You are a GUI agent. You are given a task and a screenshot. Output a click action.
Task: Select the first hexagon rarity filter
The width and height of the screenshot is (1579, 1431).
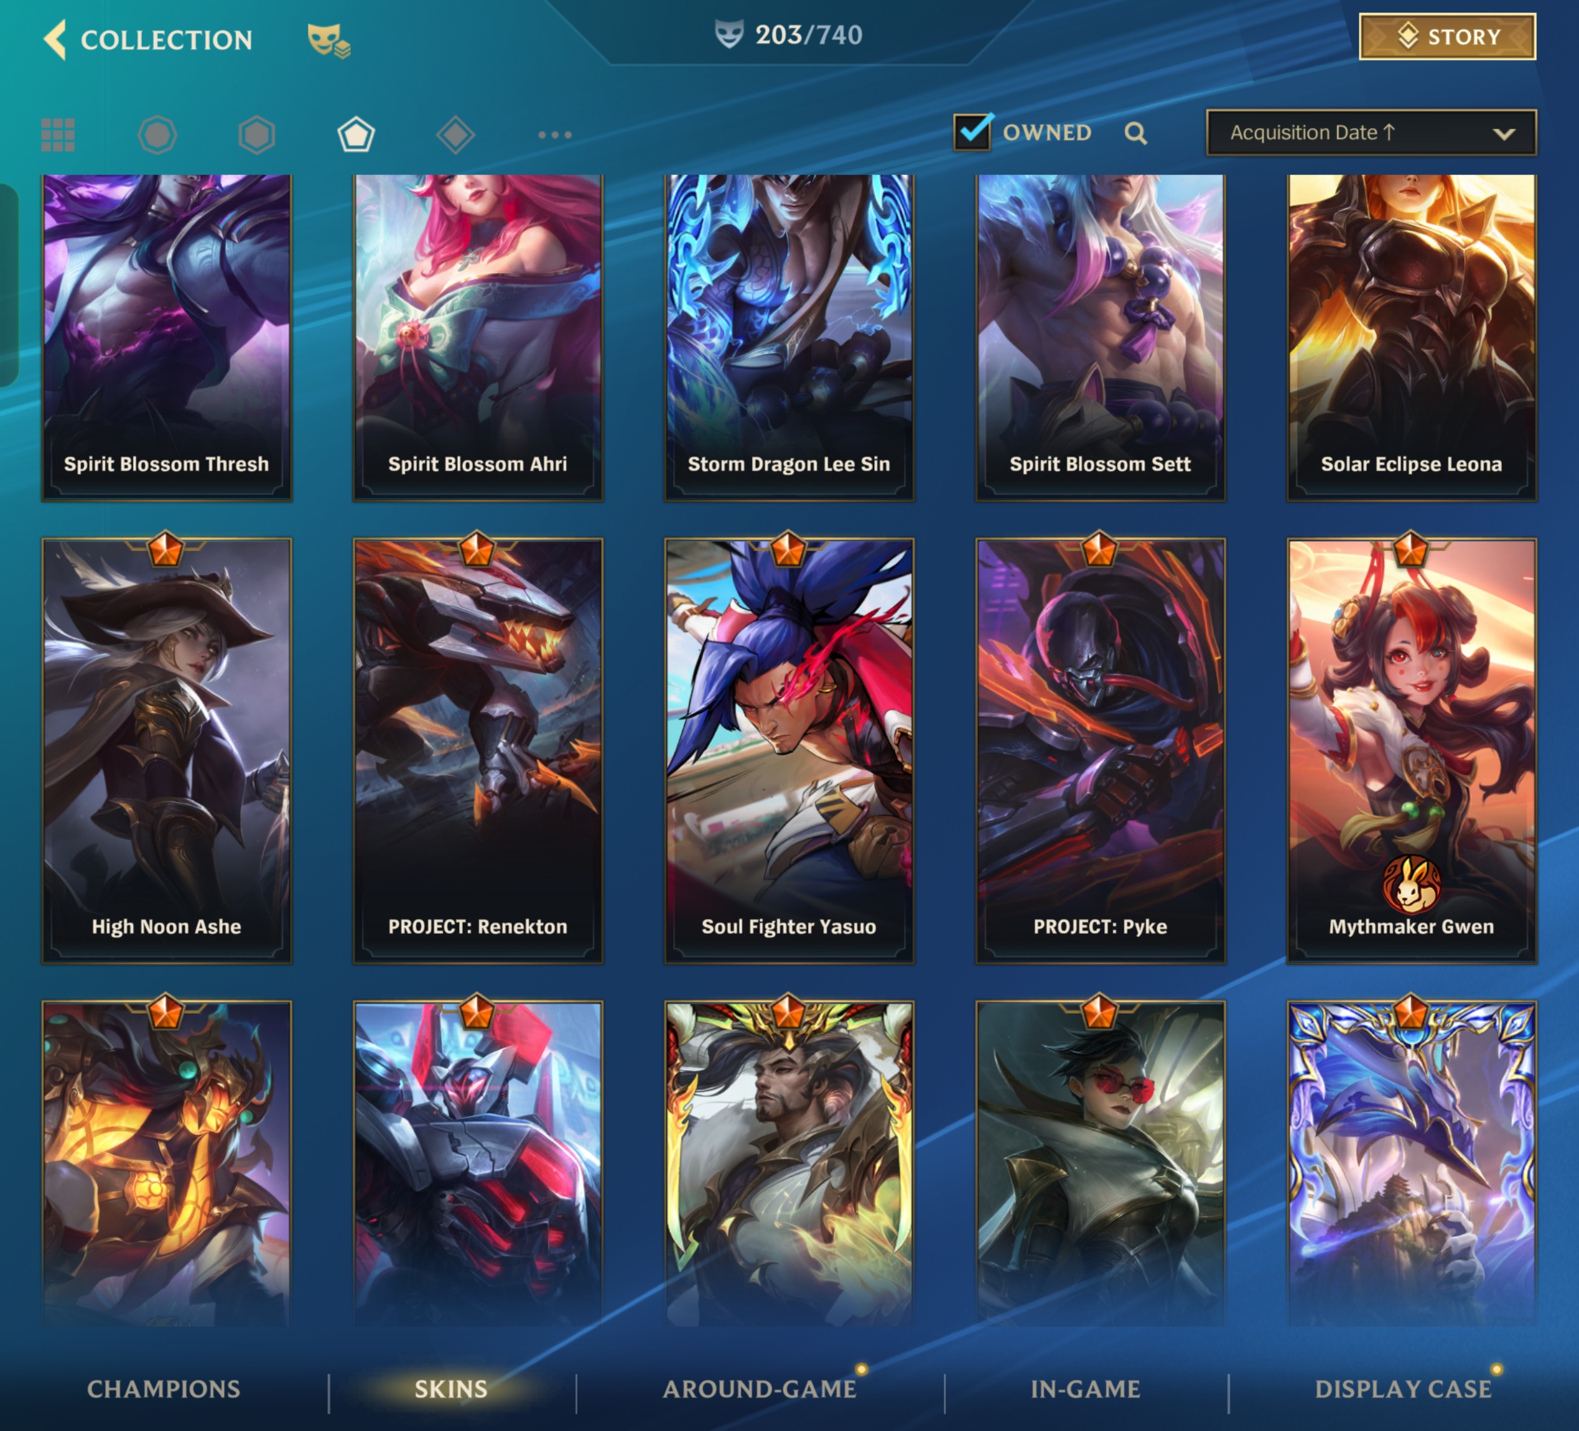tap(157, 135)
